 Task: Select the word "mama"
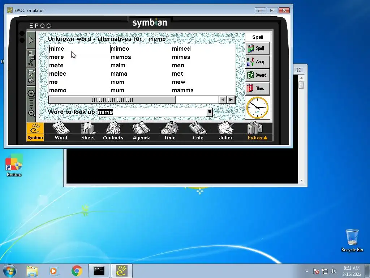(x=119, y=74)
